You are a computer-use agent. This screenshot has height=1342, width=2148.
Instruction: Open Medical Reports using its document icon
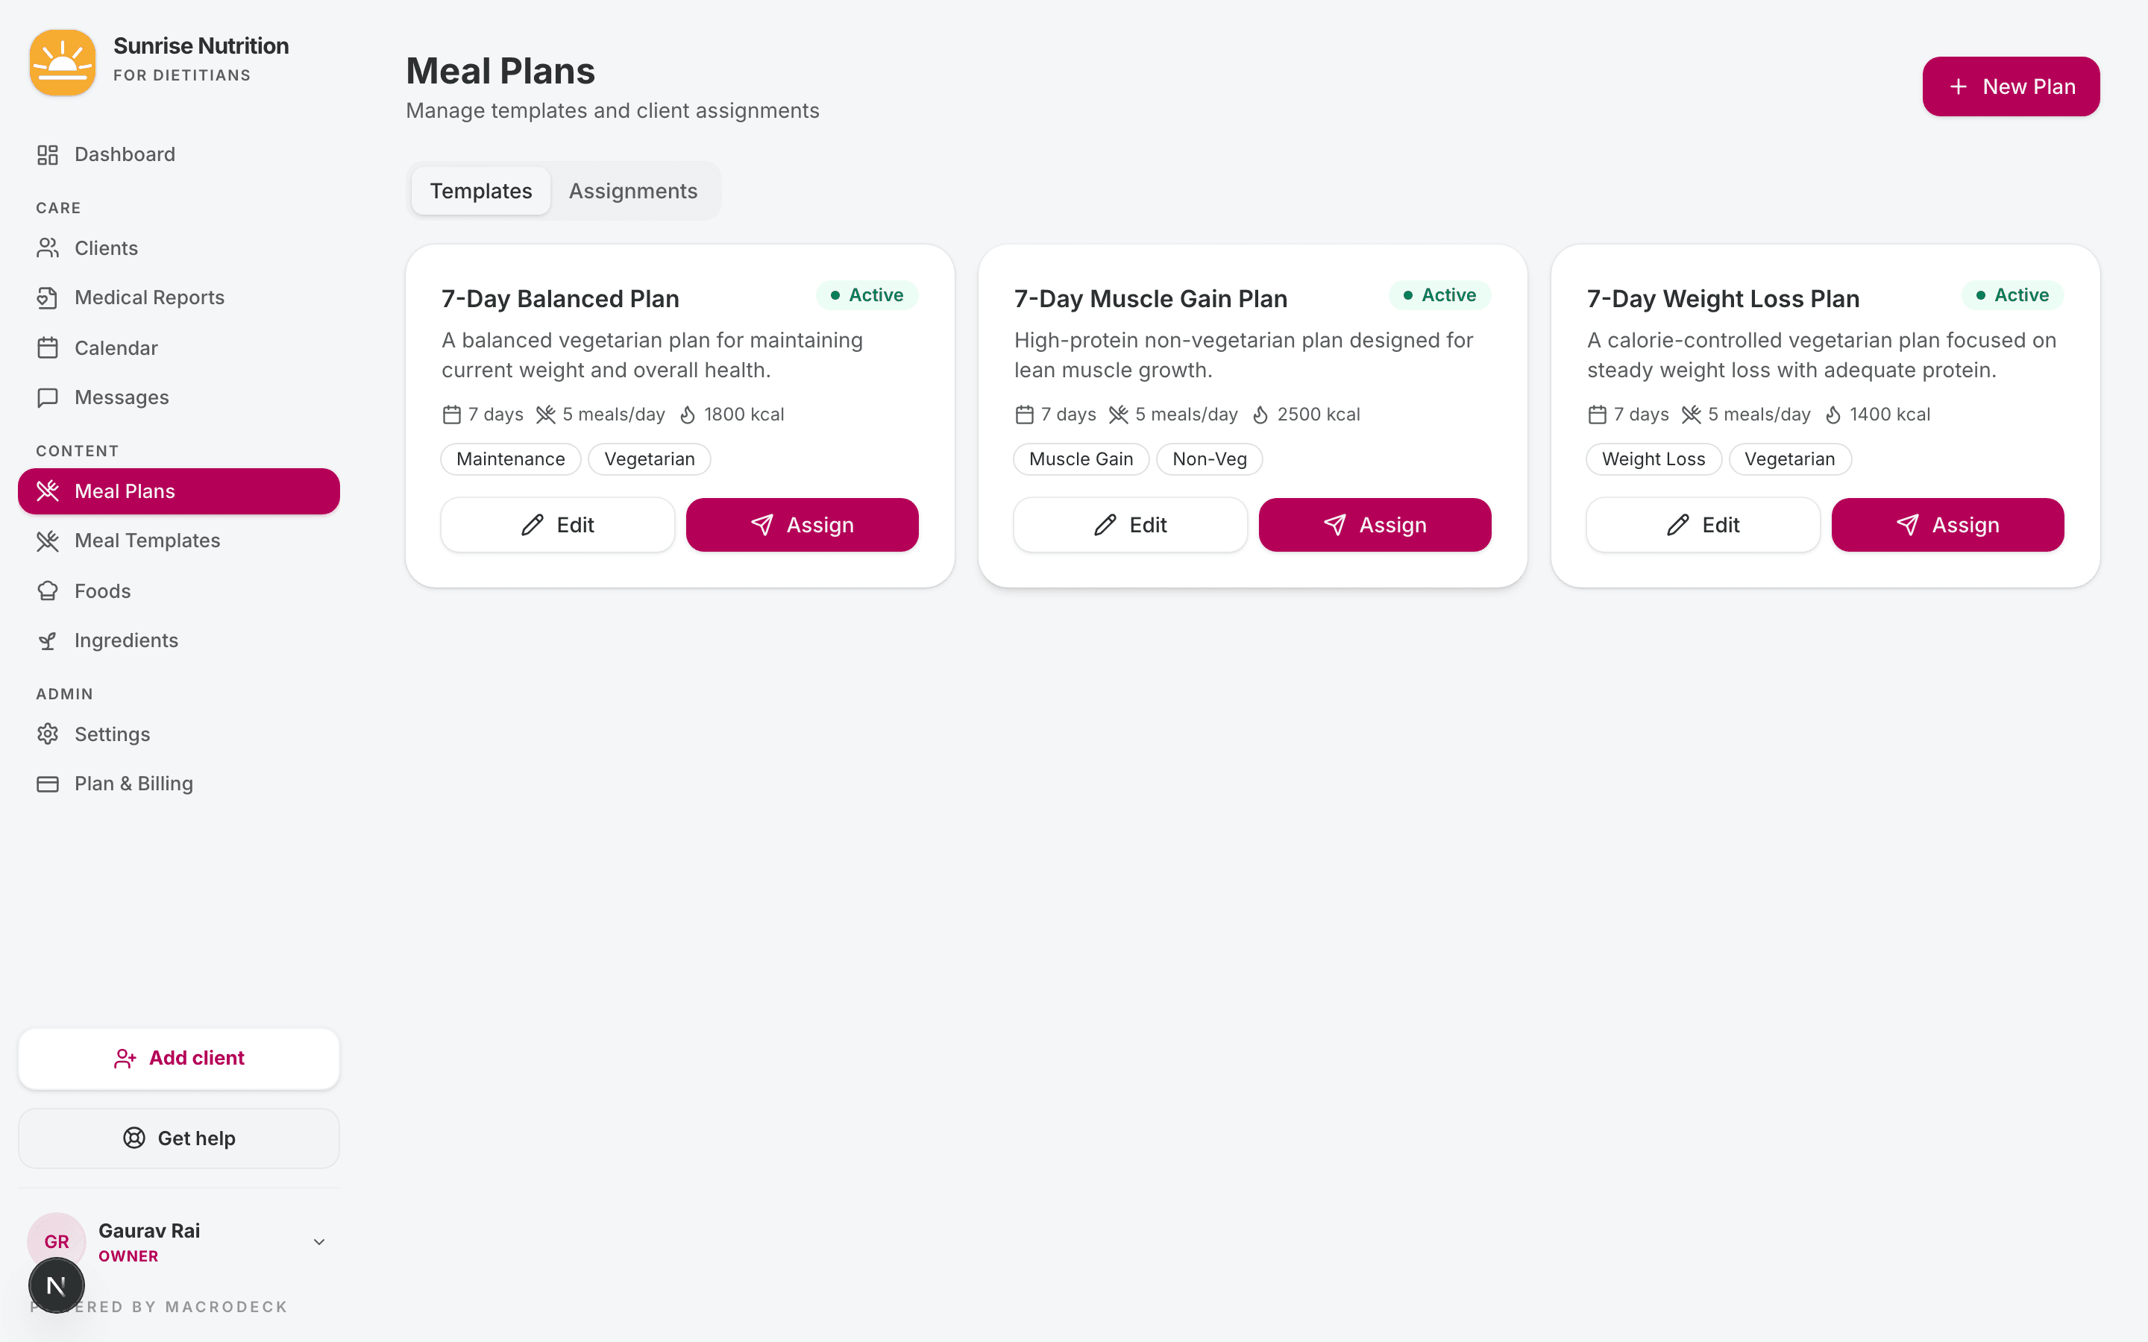click(x=48, y=297)
